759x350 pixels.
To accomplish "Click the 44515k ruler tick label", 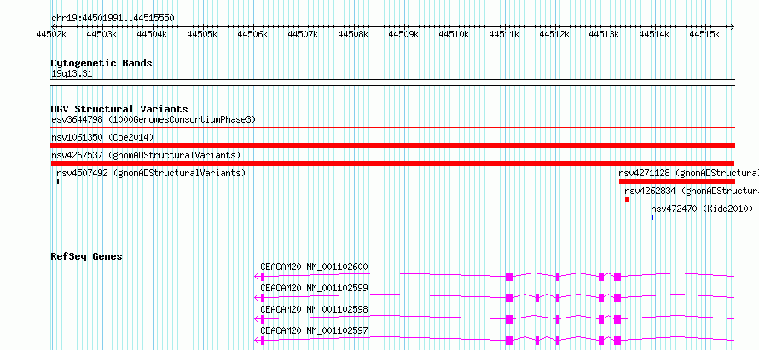I will (704, 35).
